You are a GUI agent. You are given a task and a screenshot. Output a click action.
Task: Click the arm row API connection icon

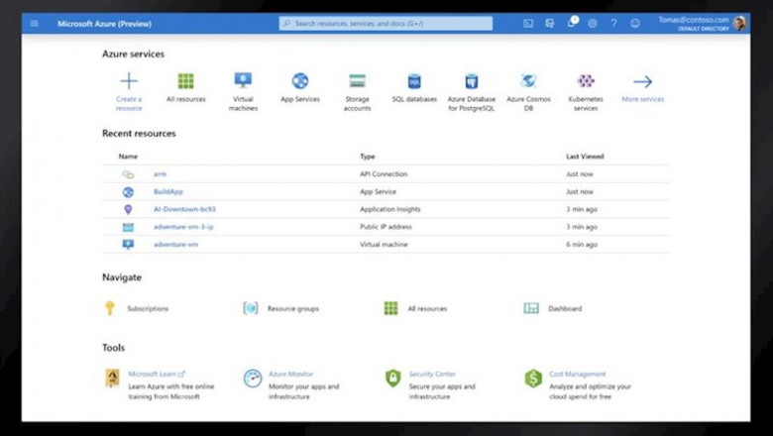(x=128, y=174)
